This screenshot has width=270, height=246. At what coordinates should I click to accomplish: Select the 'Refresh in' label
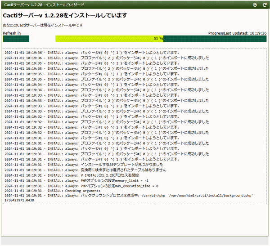(12, 33)
